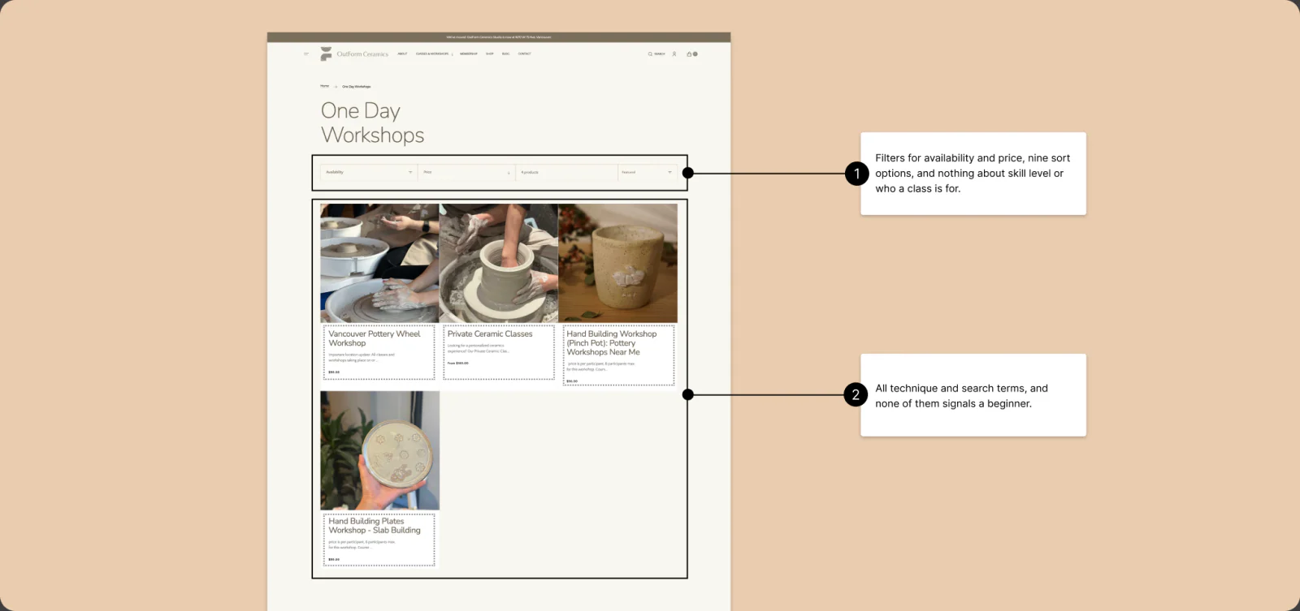The width and height of the screenshot is (1300, 611).
Task: Expand the Availability filter dropdown
Action: pyautogui.click(x=369, y=172)
